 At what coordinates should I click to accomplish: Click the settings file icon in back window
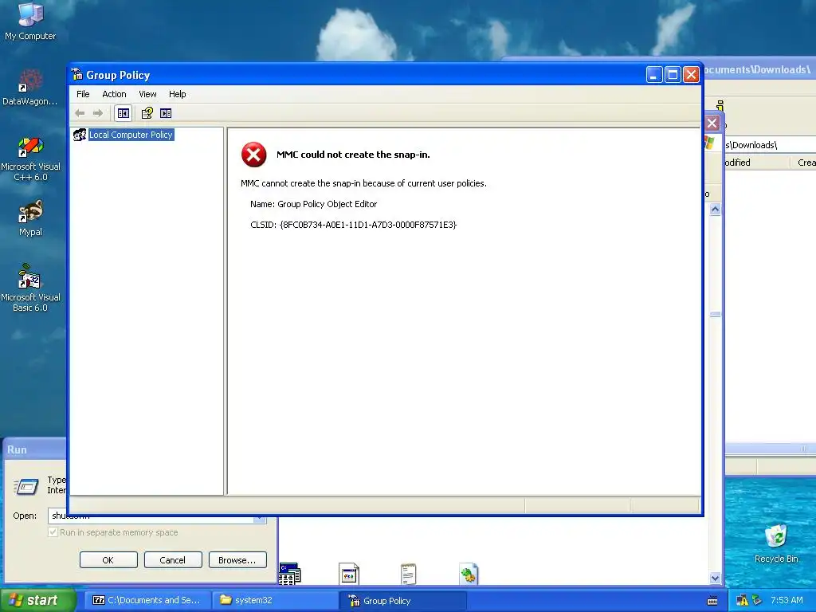tap(349, 574)
